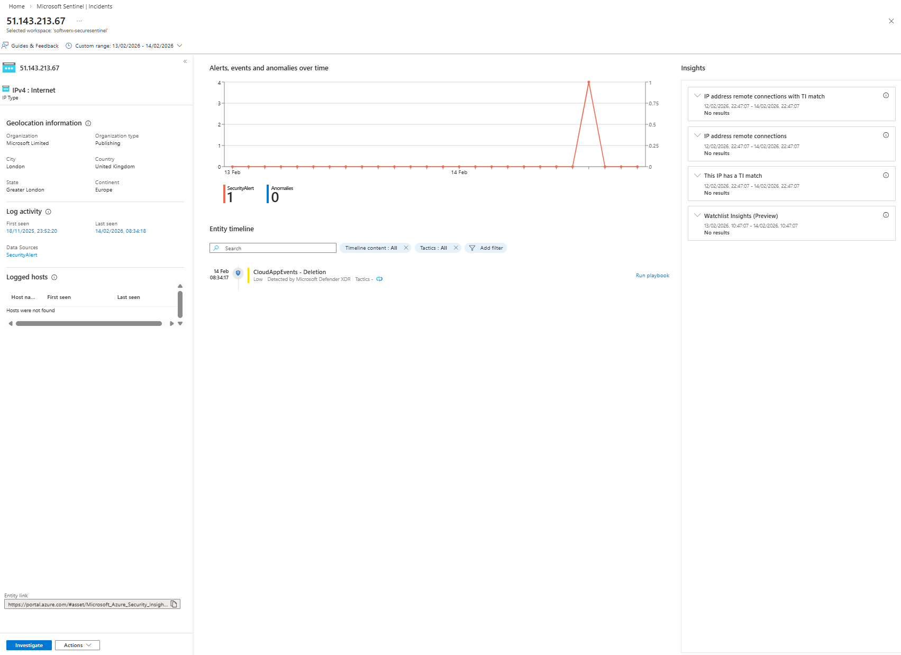This screenshot has width=901, height=655.
Task: Close the IP entity page
Action: [x=891, y=21]
